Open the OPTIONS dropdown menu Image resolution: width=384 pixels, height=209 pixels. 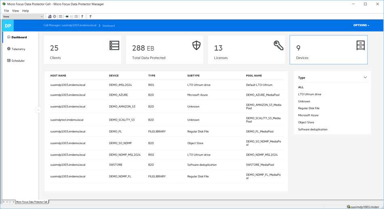click(x=361, y=25)
